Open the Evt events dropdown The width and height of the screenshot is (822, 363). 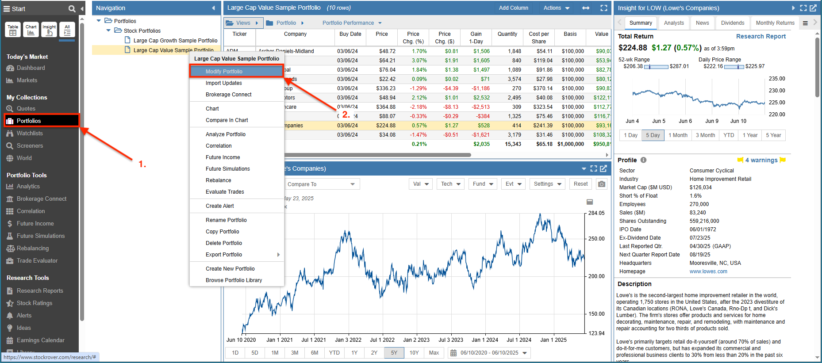pos(514,184)
